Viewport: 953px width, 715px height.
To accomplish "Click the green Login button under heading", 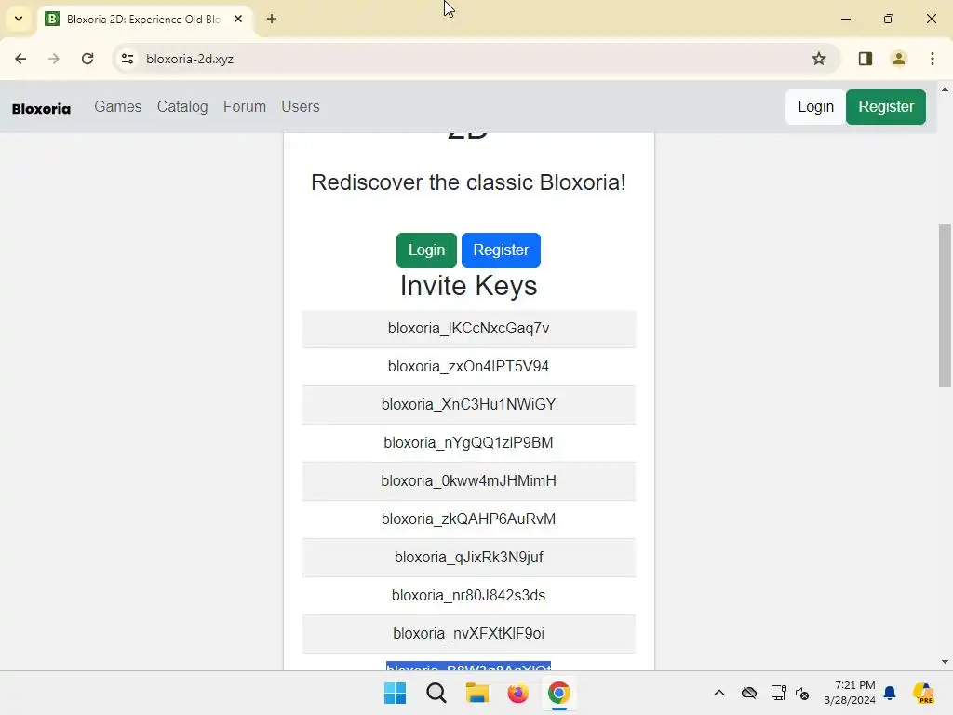I will (426, 250).
